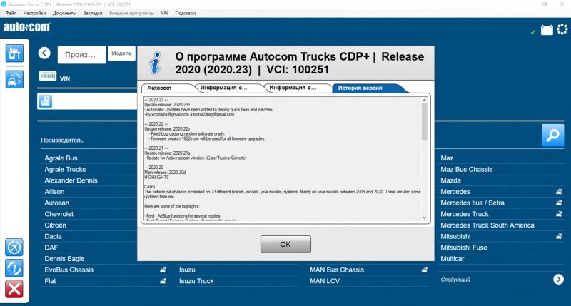
Task: Select manufacturer Agrale Trucks
Action: click(x=65, y=169)
